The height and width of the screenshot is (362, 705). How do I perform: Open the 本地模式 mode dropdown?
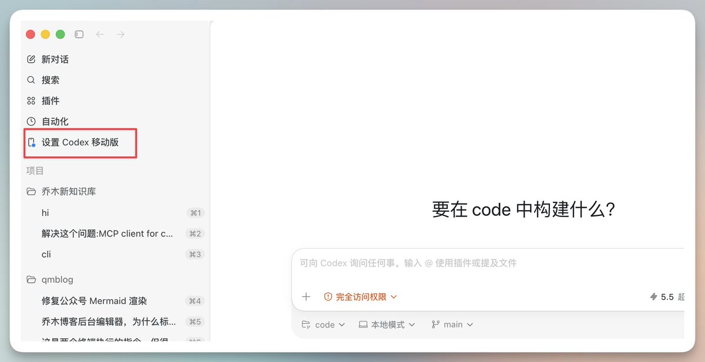(387, 324)
